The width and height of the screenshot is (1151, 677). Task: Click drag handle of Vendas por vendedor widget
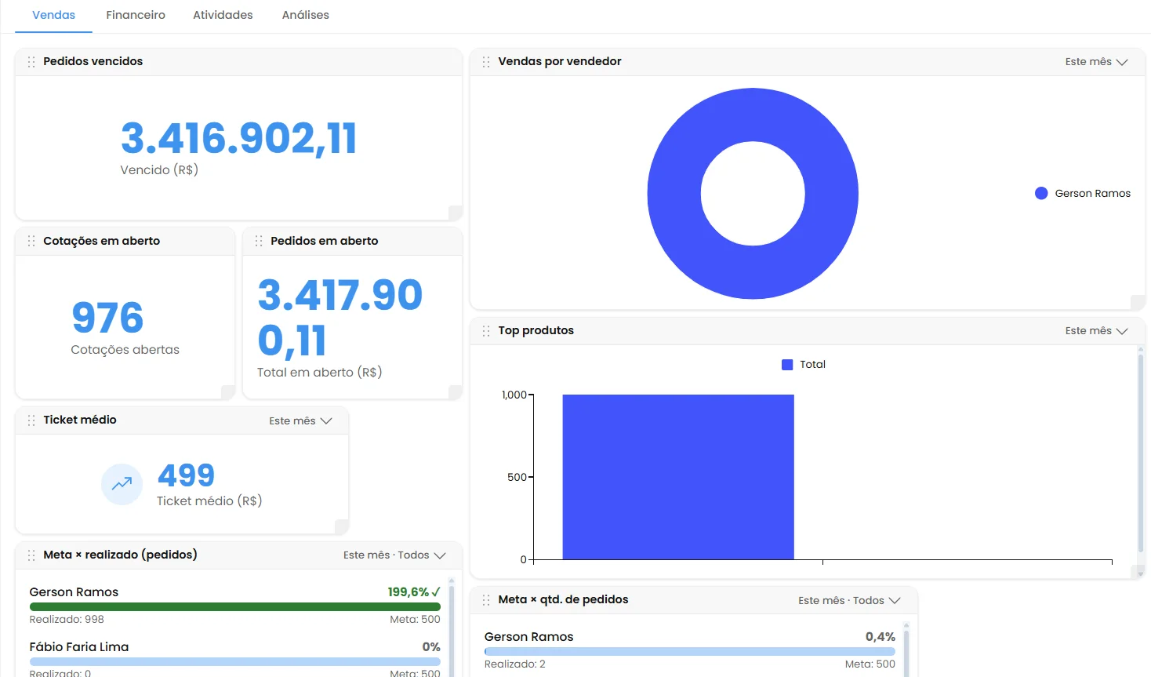click(486, 62)
